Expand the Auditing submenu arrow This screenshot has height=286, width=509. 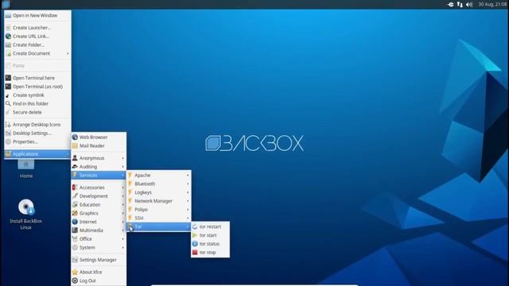pos(123,167)
